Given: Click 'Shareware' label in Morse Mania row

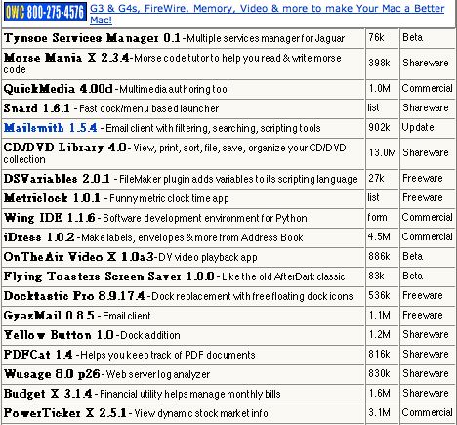Looking at the screenshot, I should coord(426,63).
